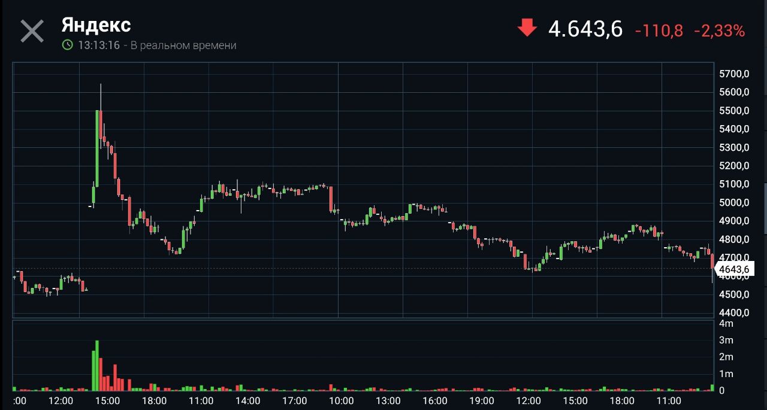Select the 14:00 time axis label
Viewport: 767px width, 410px height.
[247, 400]
